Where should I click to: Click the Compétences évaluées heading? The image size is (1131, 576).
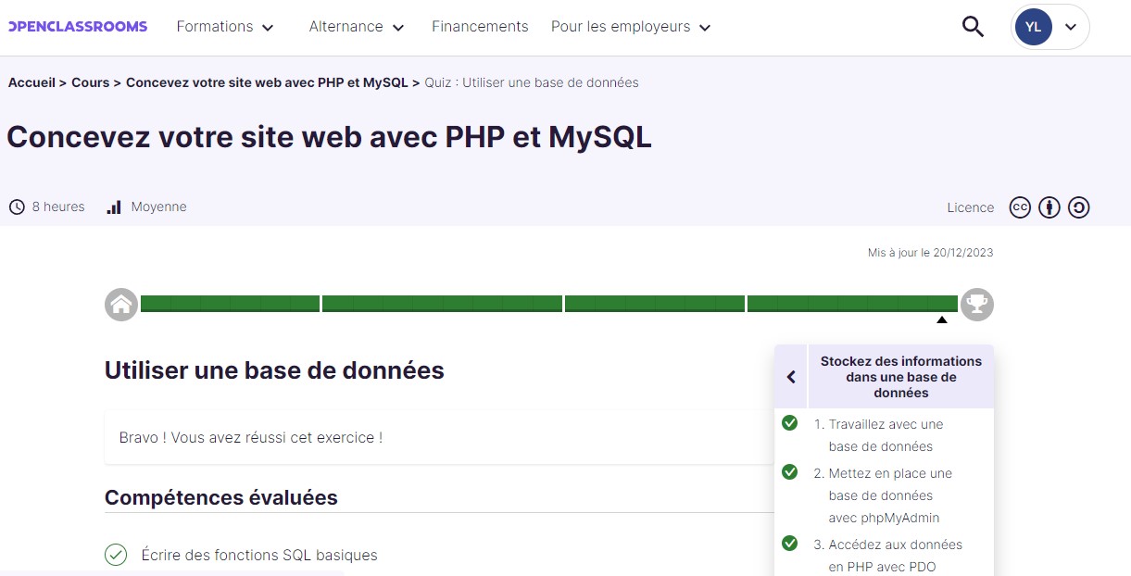pos(221,497)
